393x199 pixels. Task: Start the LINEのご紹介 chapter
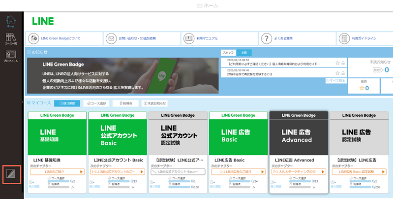57,171
